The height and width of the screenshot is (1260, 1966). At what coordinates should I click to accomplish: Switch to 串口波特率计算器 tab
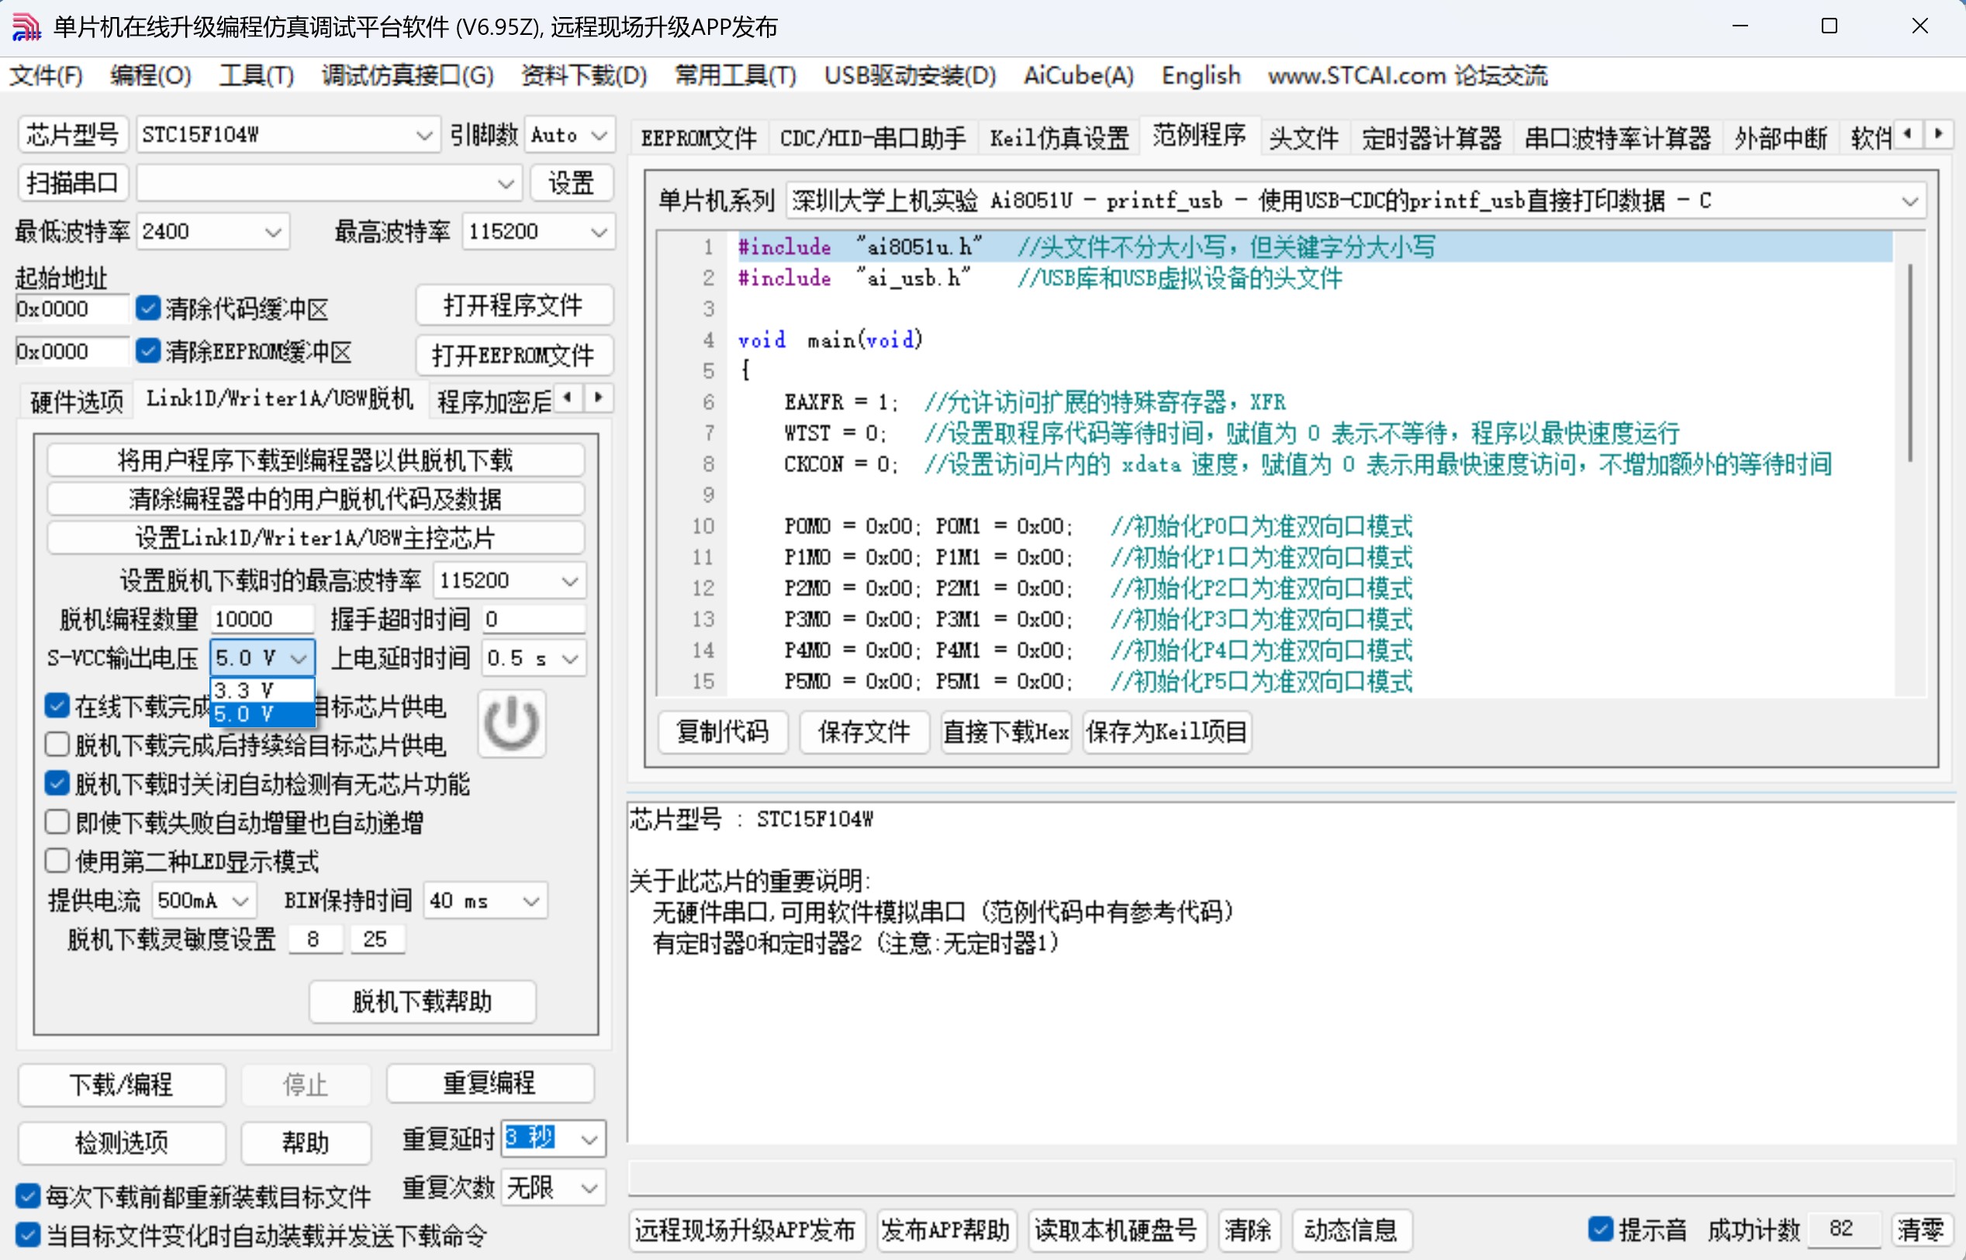tap(1617, 138)
